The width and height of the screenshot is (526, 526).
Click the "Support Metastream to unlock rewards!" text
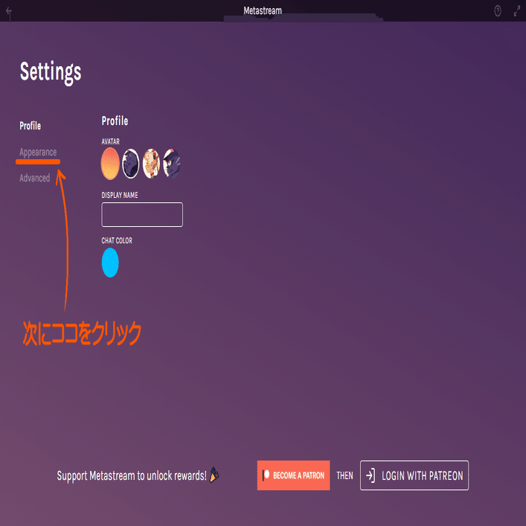[x=132, y=475]
